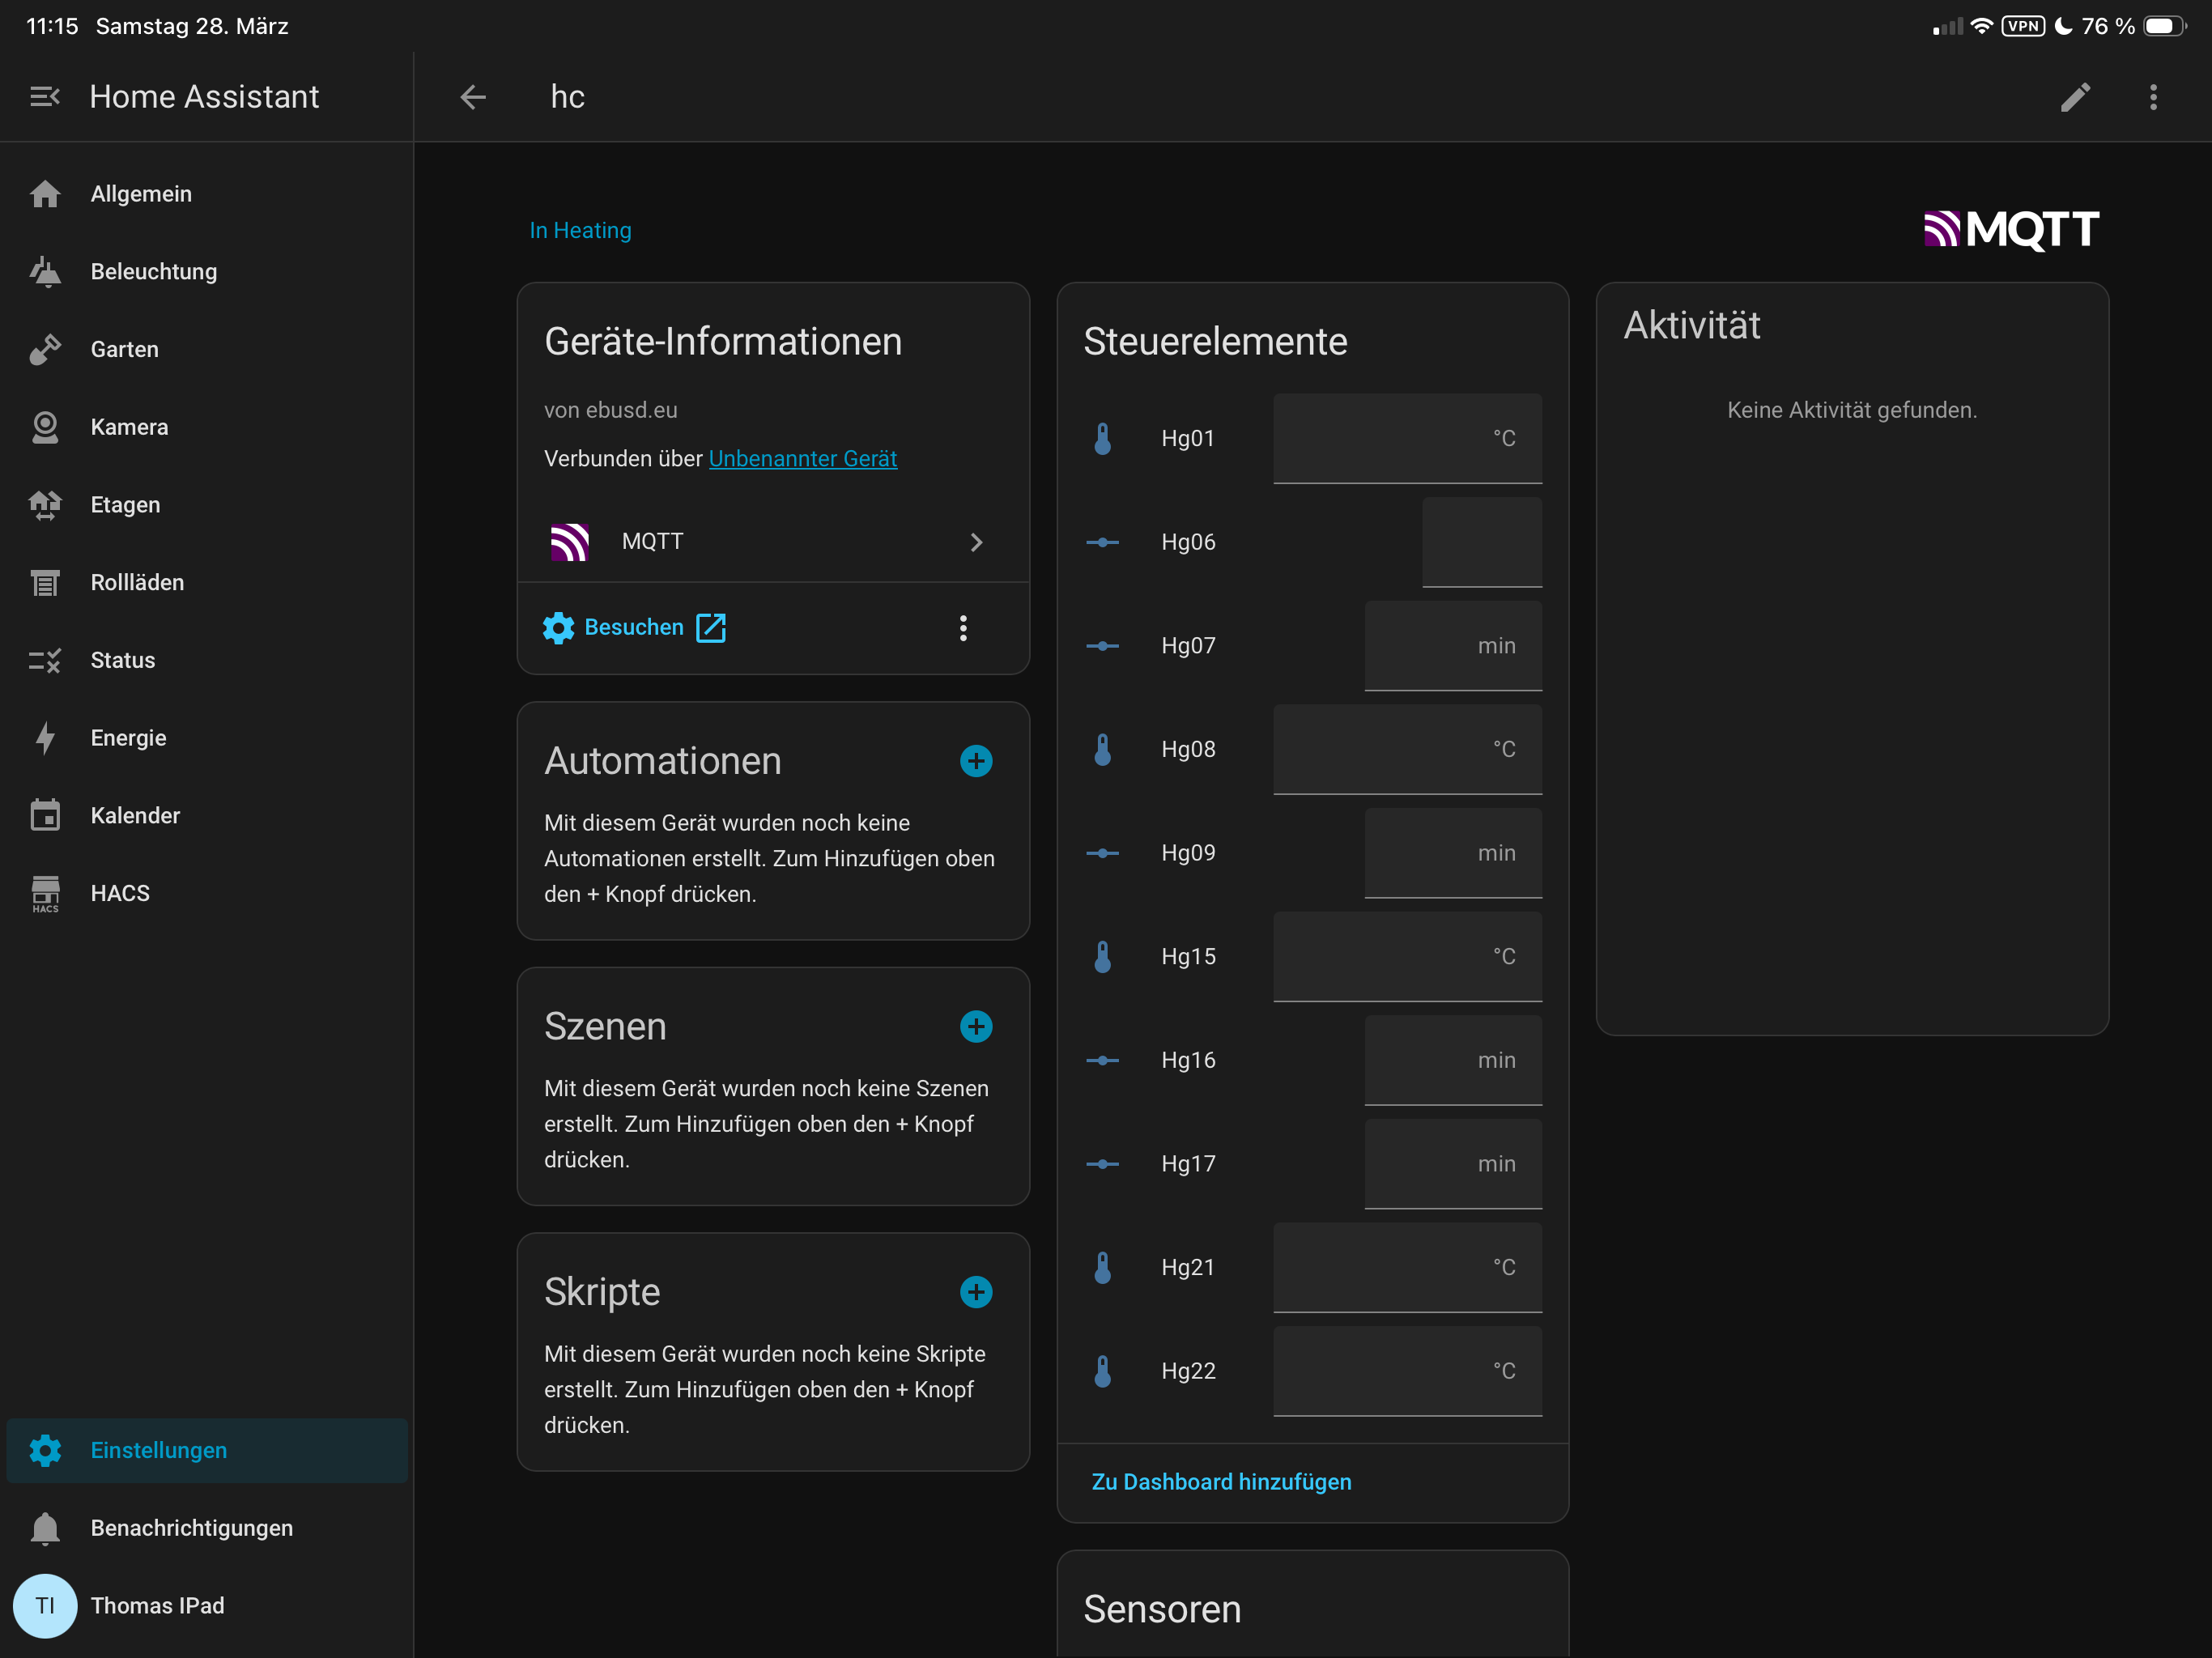Focus the Hg09 minutes input

click(1453, 853)
